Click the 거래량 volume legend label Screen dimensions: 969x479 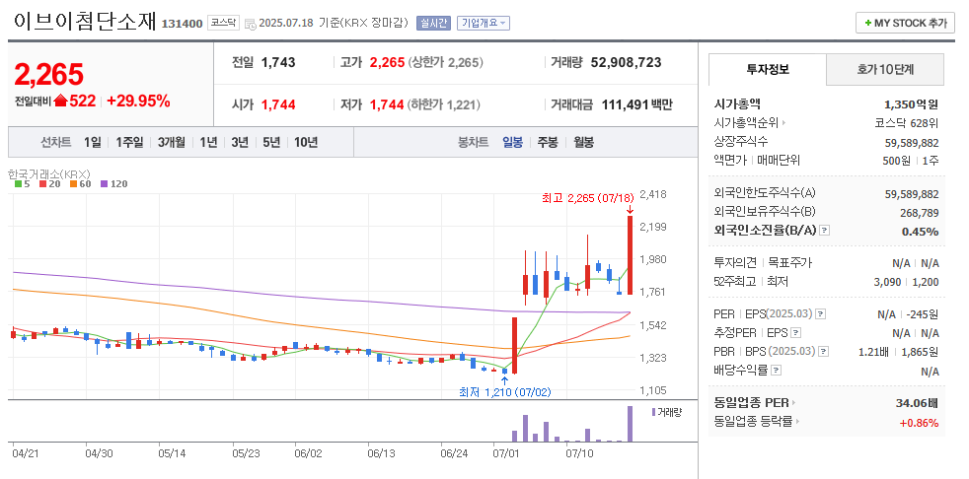pyautogui.click(x=666, y=412)
